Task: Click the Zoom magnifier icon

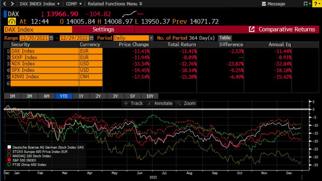Action: click(179, 104)
